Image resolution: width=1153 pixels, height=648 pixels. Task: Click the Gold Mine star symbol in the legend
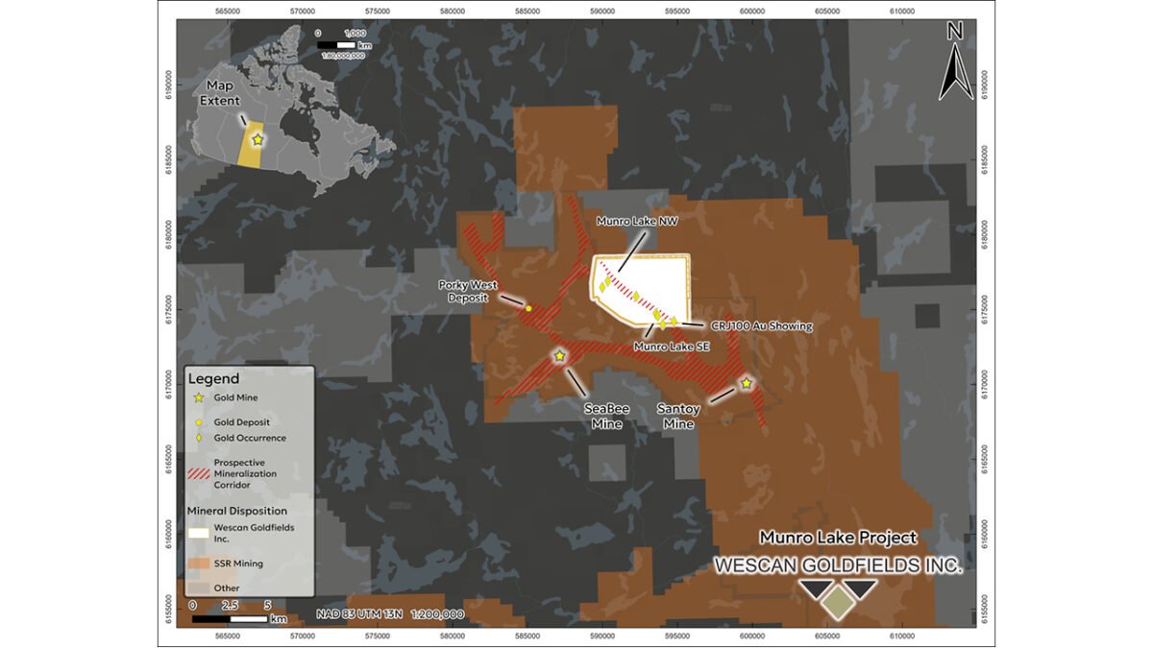(200, 396)
